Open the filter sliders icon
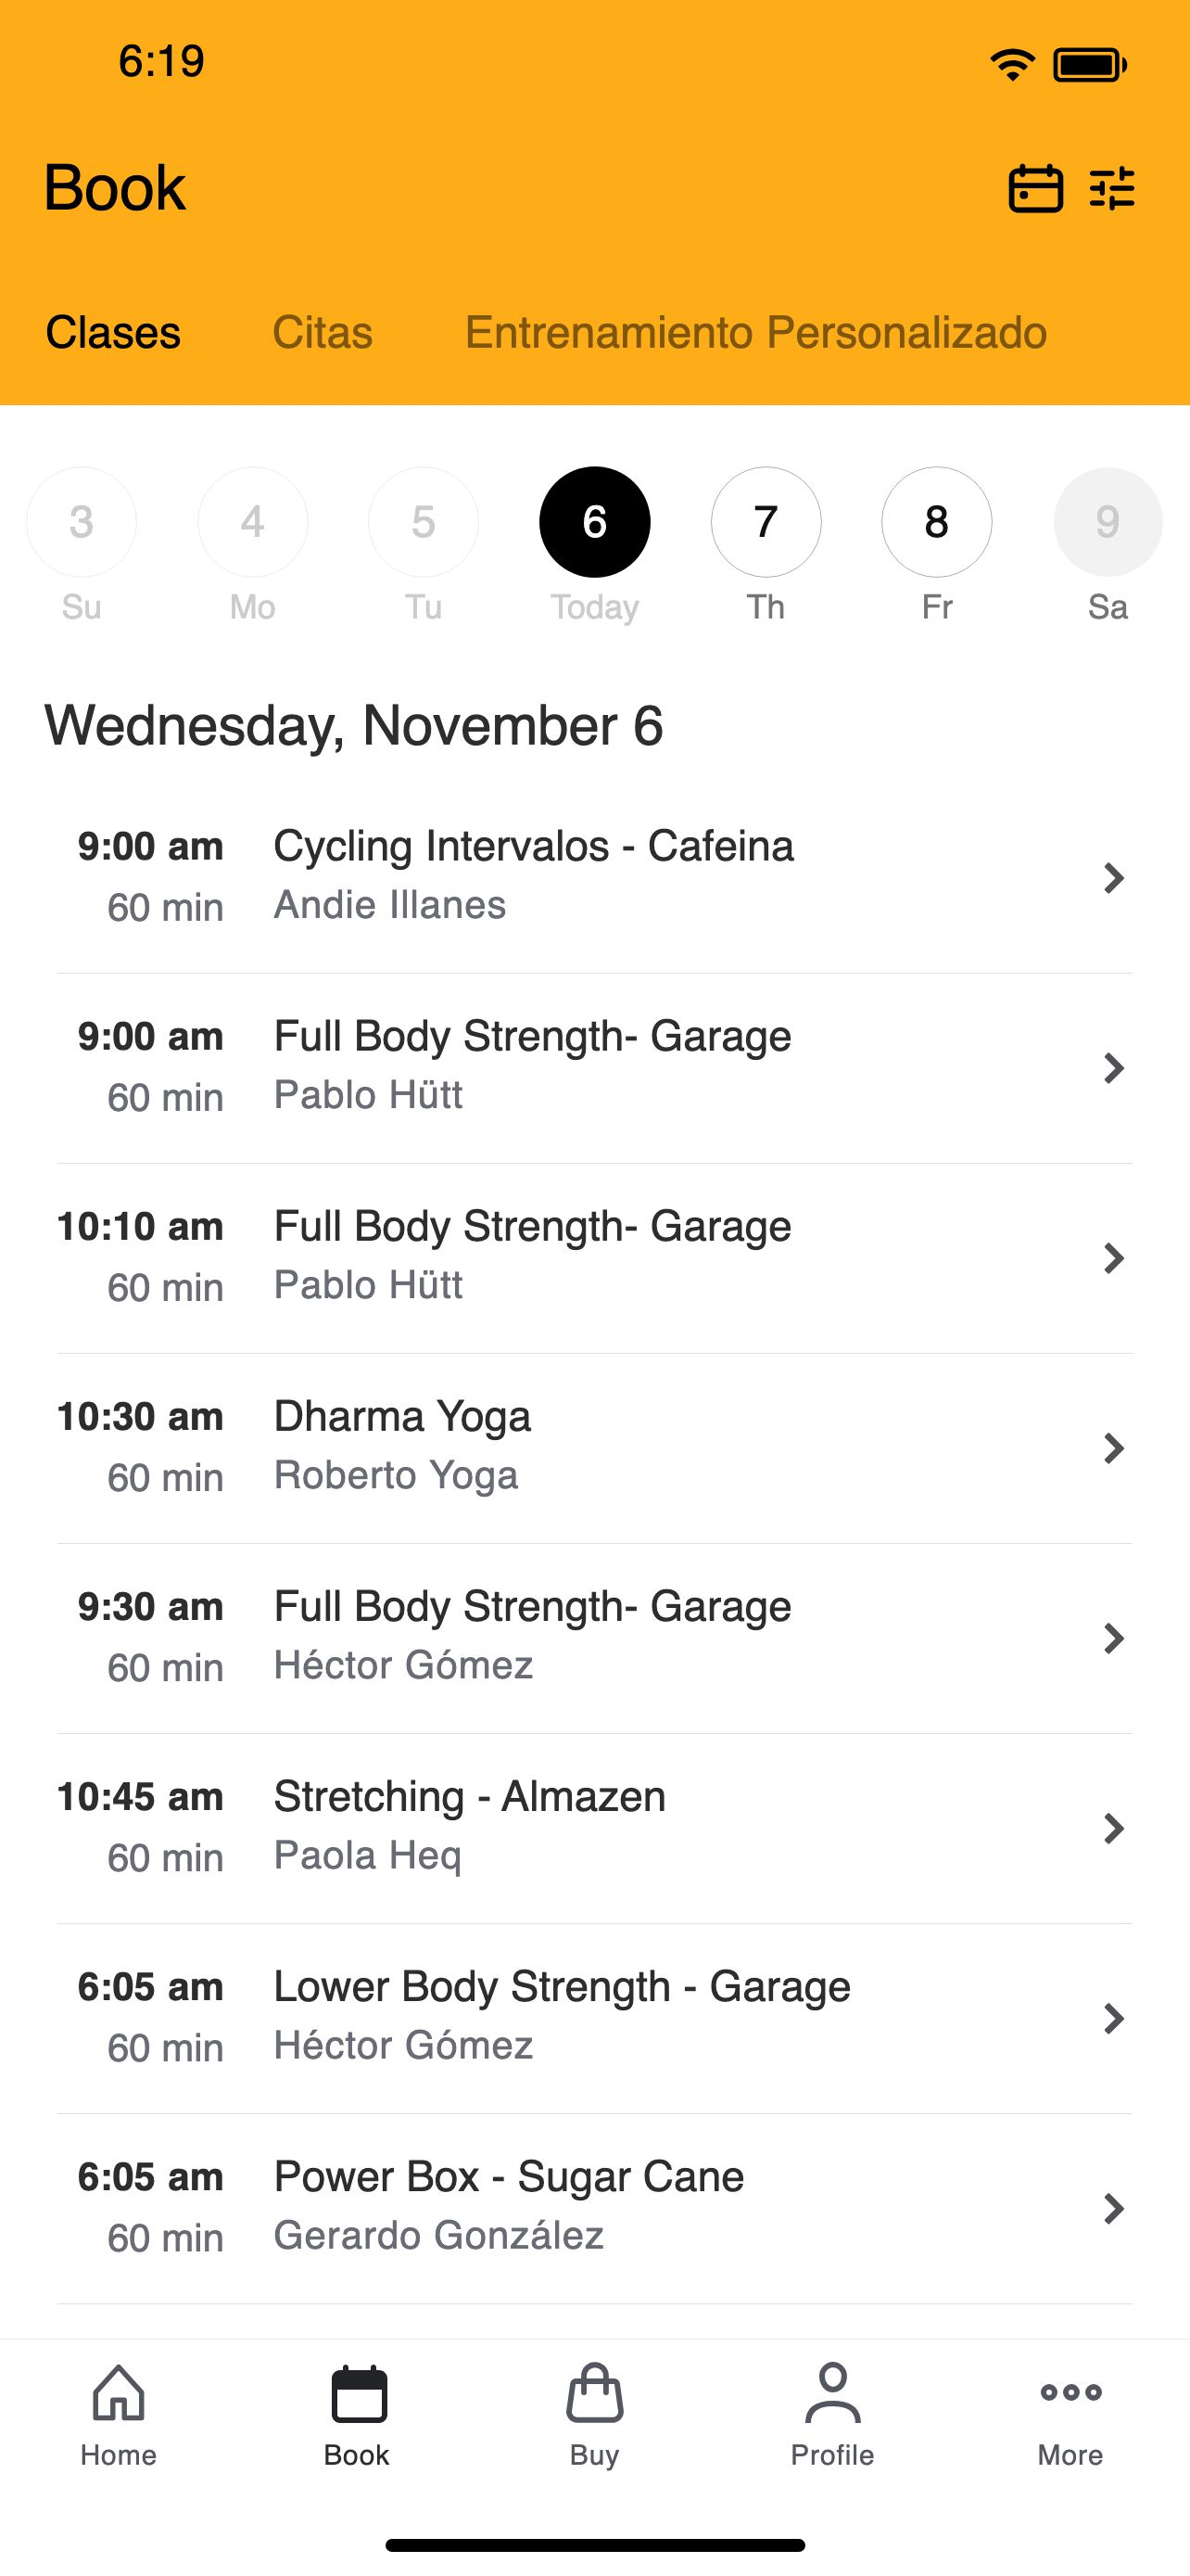This screenshot has width=1190, height=2576. tap(1112, 188)
